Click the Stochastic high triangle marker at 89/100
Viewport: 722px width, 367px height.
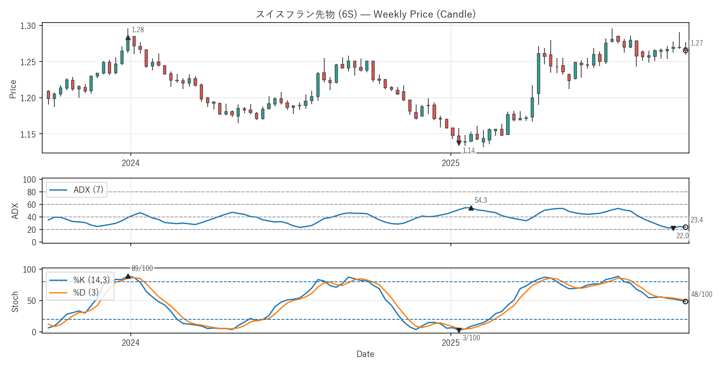128,276
